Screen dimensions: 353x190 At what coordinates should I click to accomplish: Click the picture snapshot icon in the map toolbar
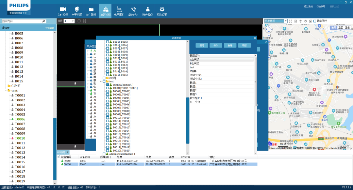pyautogui.click(x=311, y=21)
